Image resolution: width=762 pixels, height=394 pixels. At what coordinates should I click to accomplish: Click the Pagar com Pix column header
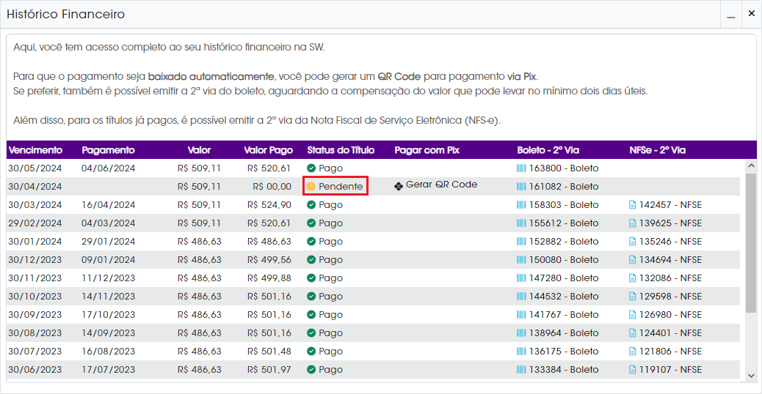coord(427,150)
